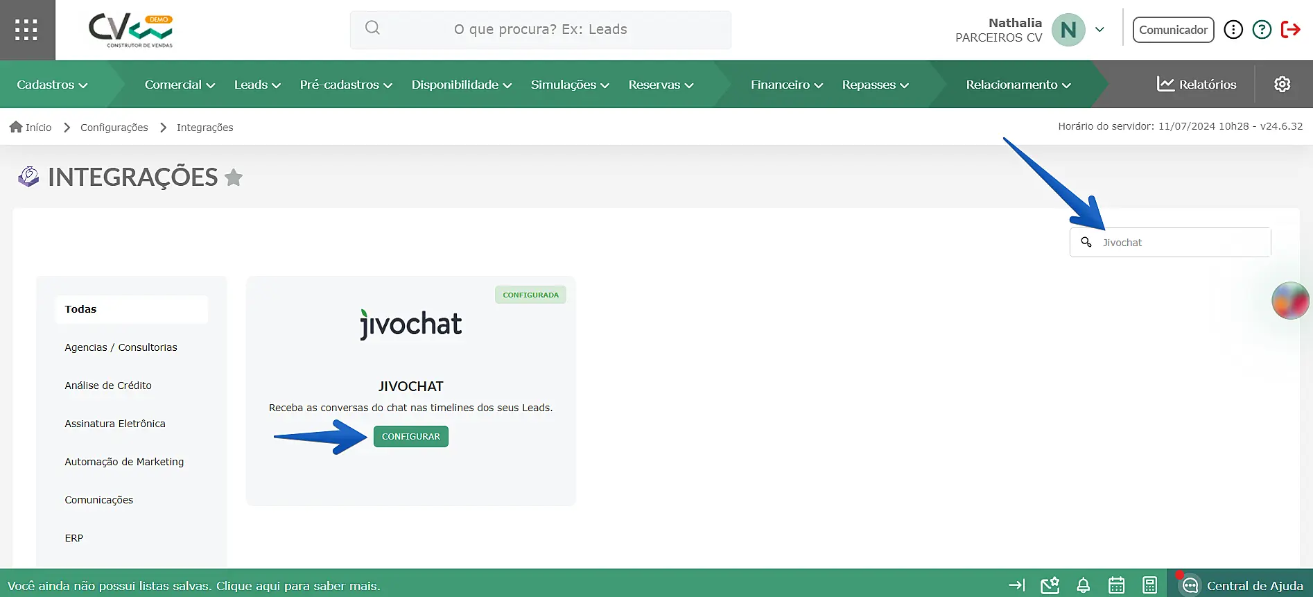Click the Central de Ajuda label

[1255, 586]
